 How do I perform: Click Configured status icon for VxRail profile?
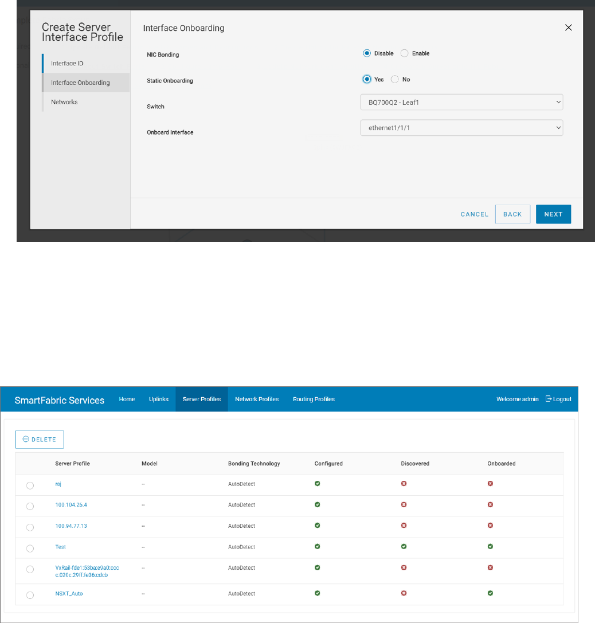point(317,567)
